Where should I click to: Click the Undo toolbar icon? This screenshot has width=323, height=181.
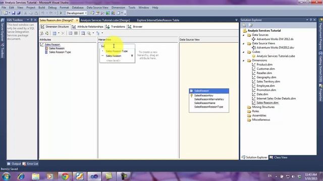[x=42, y=13]
